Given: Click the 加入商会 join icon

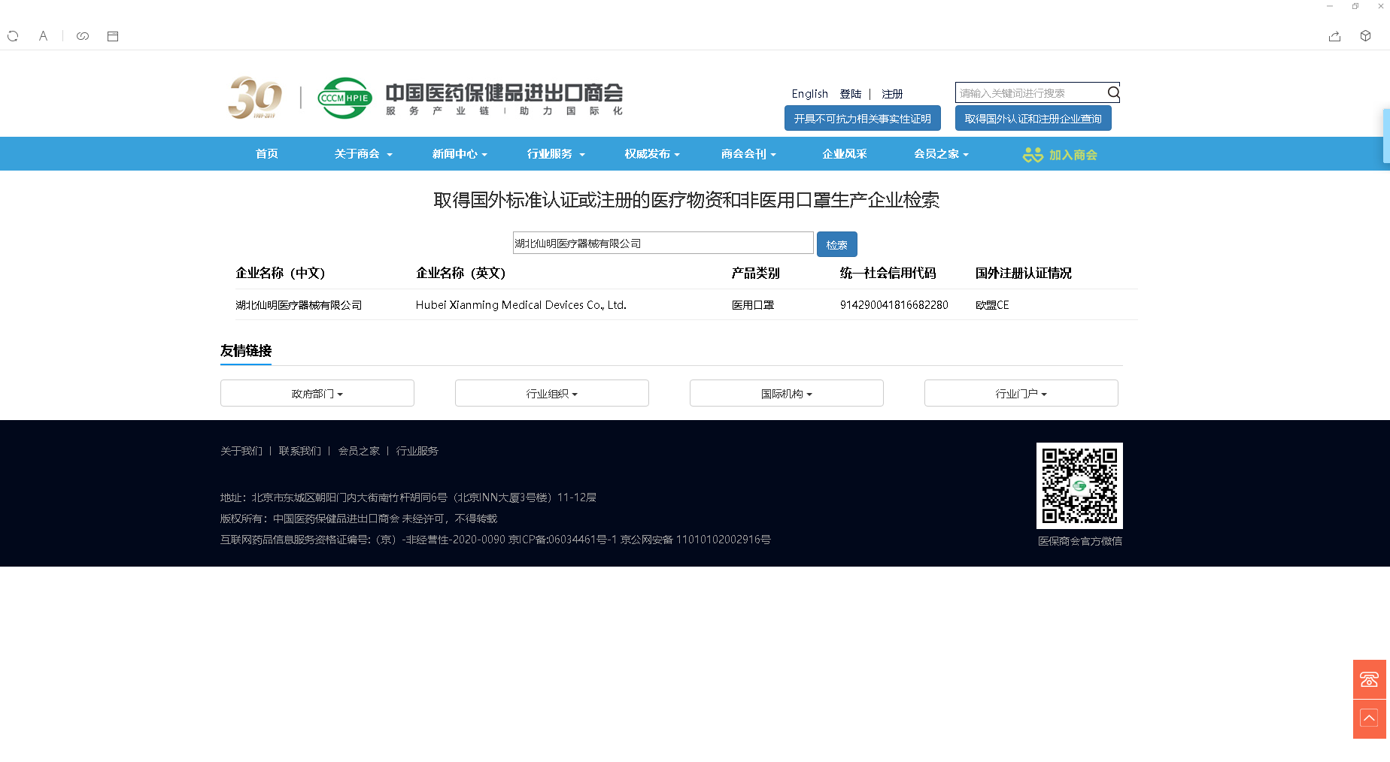Looking at the screenshot, I should coord(1060,155).
